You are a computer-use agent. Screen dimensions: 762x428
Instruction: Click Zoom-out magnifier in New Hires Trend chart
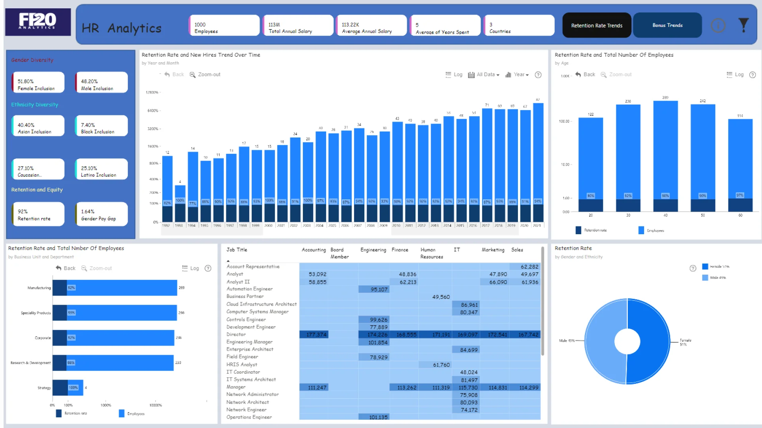tap(205, 75)
